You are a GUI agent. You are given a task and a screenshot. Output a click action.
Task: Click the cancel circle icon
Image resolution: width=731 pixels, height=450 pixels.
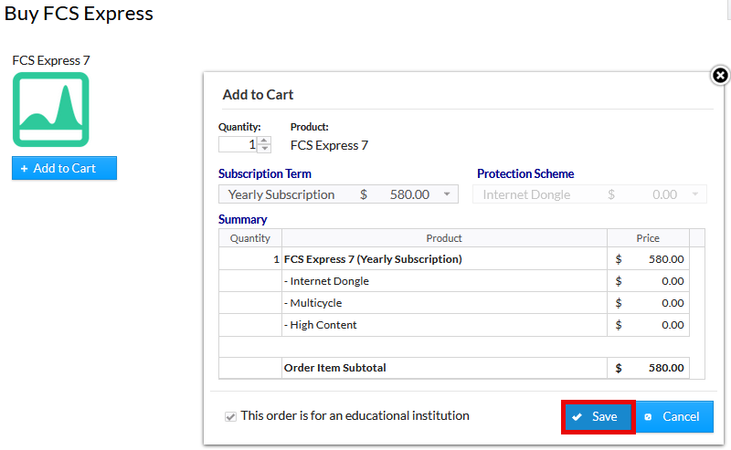[x=648, y=417]
